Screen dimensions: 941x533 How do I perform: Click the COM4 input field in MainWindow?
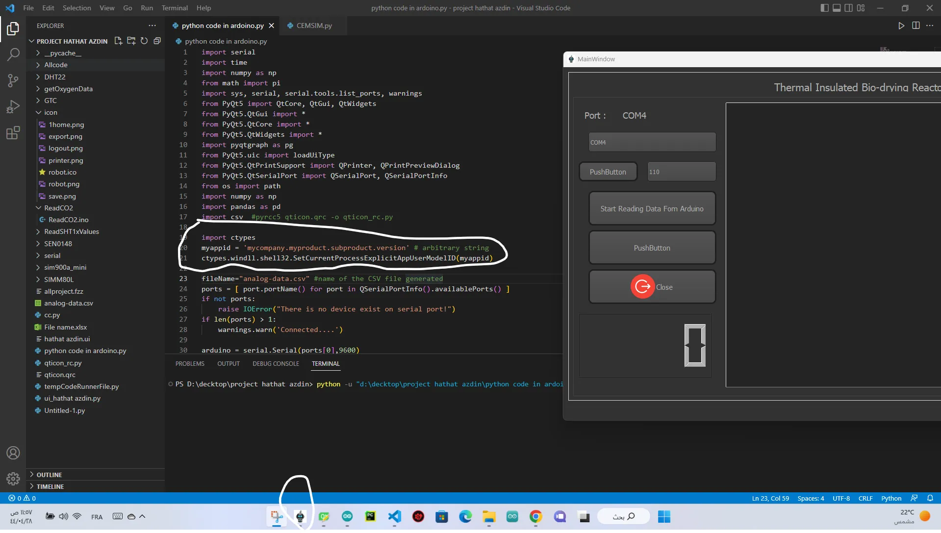(652, 142)
